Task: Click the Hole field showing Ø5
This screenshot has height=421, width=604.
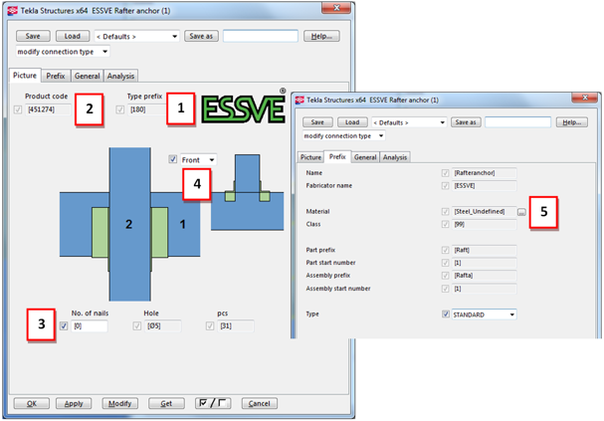Action: pyautogui.click(x=162, y=325)
